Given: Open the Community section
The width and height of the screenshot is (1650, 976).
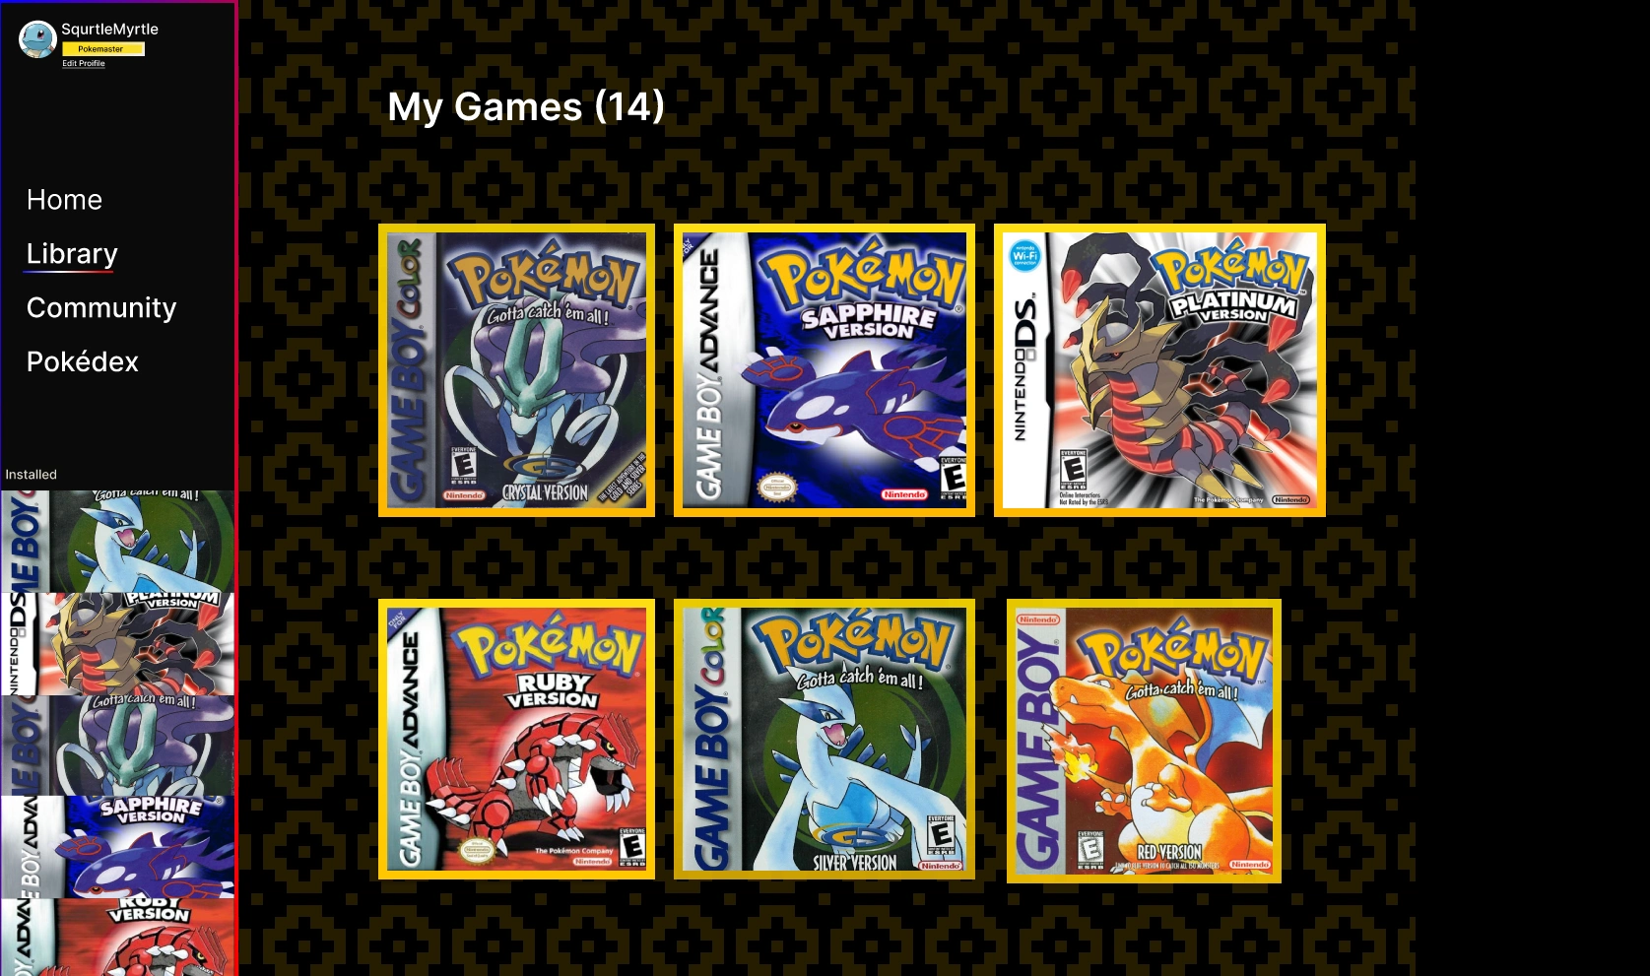Looking at the screenshot, I should pos(101,308).
